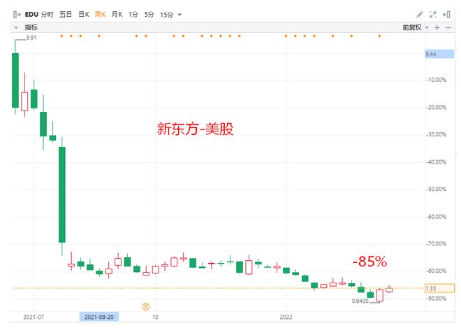This screenshot has width=461, height=328.
Task: Click the orange E earnings marker
Action: tap(145, 307)
